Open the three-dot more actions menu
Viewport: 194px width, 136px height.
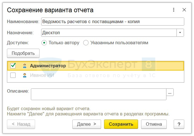click(x=174, y=10)
